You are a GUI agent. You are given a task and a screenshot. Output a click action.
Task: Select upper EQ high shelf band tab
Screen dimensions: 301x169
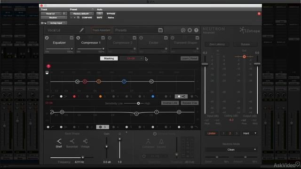click(x=181, y=96)
